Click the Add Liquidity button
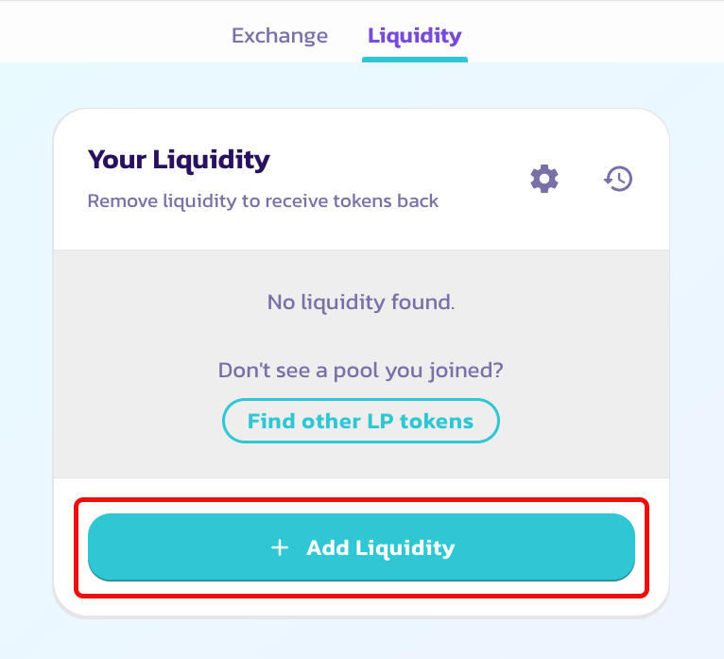The width and height of the screenshot is (724, 659). [x=361, y=547]
